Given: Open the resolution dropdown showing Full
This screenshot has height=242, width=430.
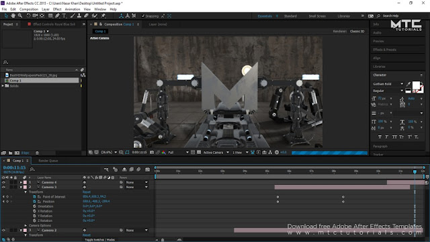Looking at the screenshot, I should tap(178, 153).
